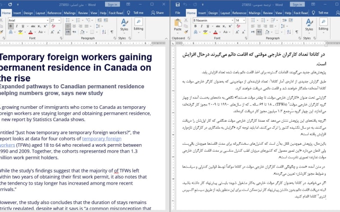
Task: Click Share button in left Word window
Action: pyautogui.click(x=157, y=13)
